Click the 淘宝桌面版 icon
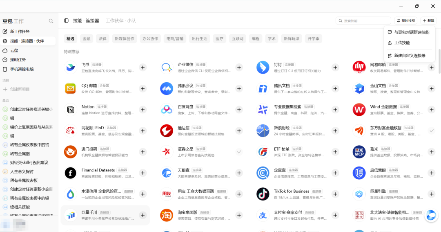 [x=167, y=215]
